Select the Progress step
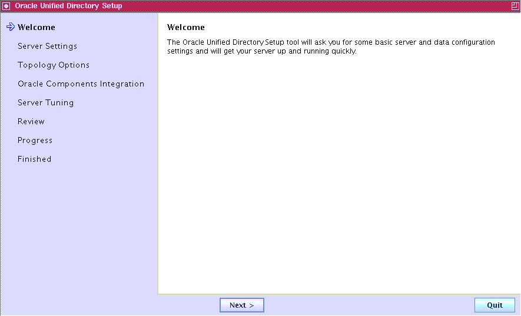The width and height of the screenshot is (521, 316). click(x=35, y=141)
